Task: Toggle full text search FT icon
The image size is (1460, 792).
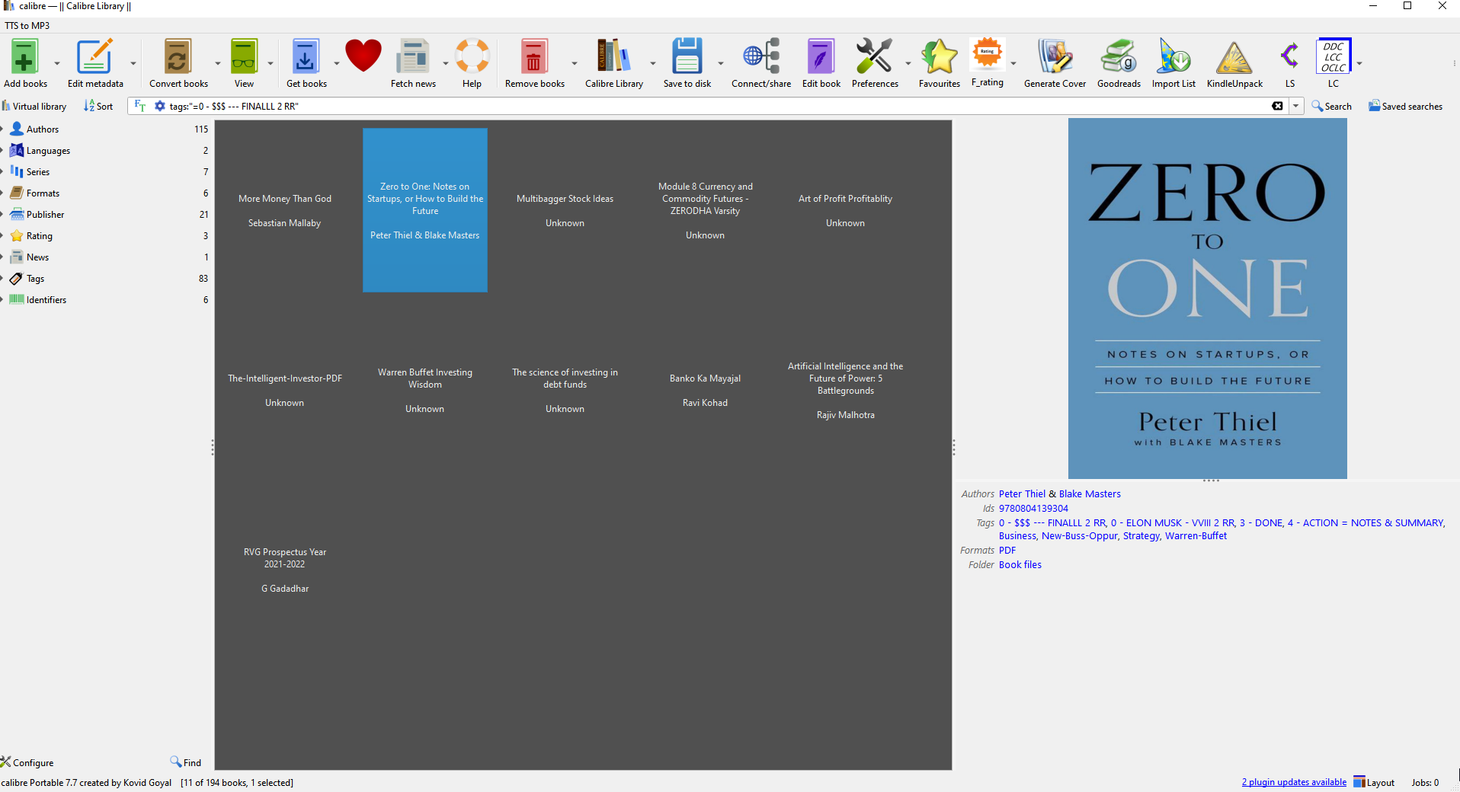Action: [x=139, y=106]
